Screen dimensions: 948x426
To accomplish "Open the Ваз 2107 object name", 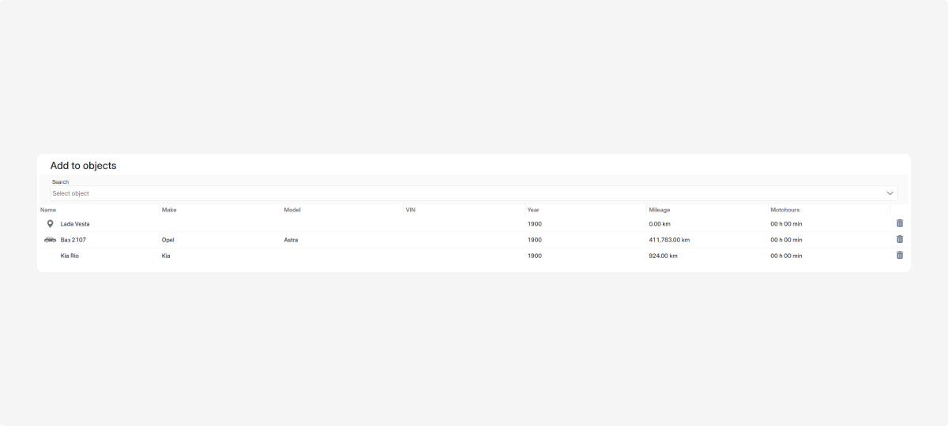I will (x=73, y=240).
